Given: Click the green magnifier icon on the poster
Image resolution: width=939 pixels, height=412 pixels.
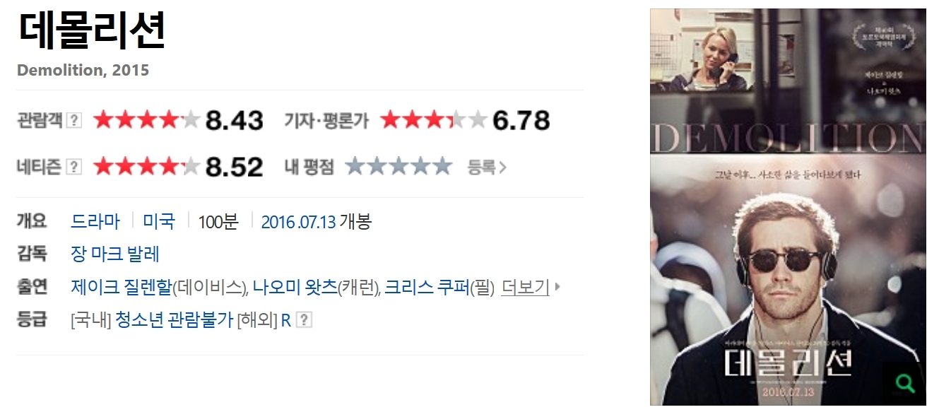Looking at the screenshot, I should pos(904,383).
